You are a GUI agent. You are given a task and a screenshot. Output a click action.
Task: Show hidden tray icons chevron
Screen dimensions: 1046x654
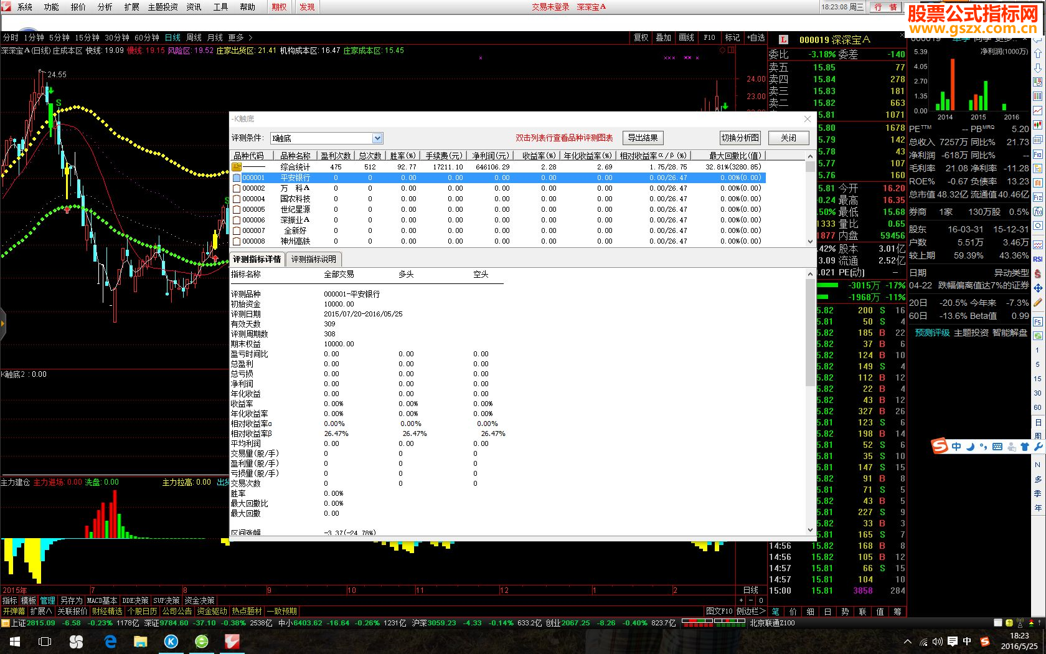coord(907,642)
